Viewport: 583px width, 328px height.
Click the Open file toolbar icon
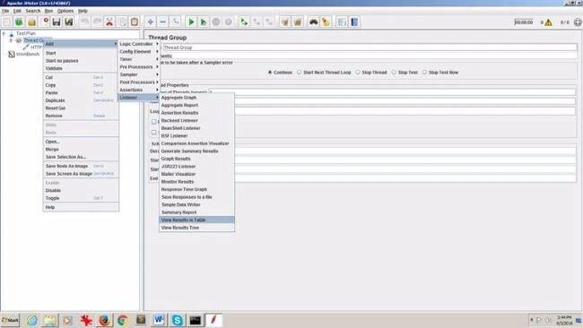(32, 22)
